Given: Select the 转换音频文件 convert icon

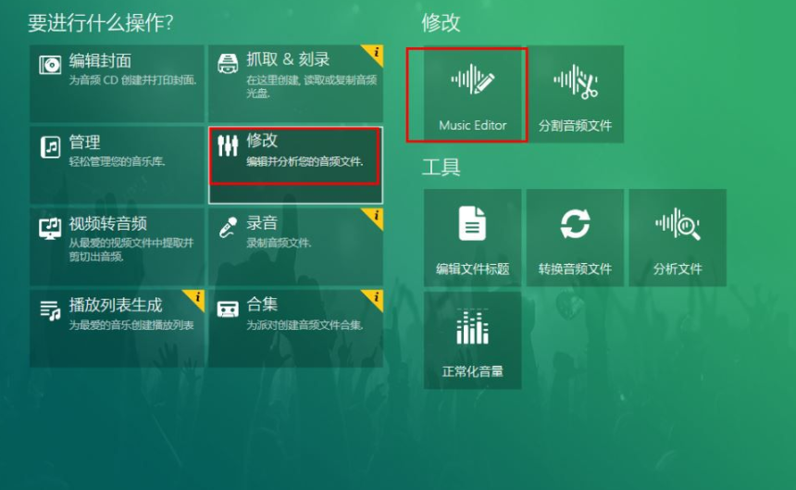Looking at the screenshot, I should [x=575, y=223].
